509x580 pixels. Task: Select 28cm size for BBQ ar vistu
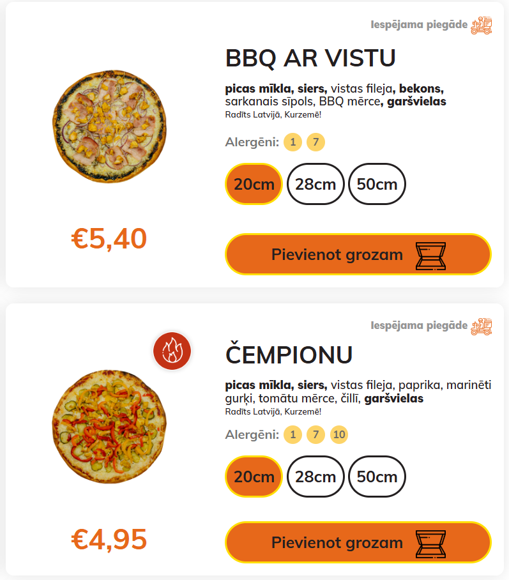315,184
